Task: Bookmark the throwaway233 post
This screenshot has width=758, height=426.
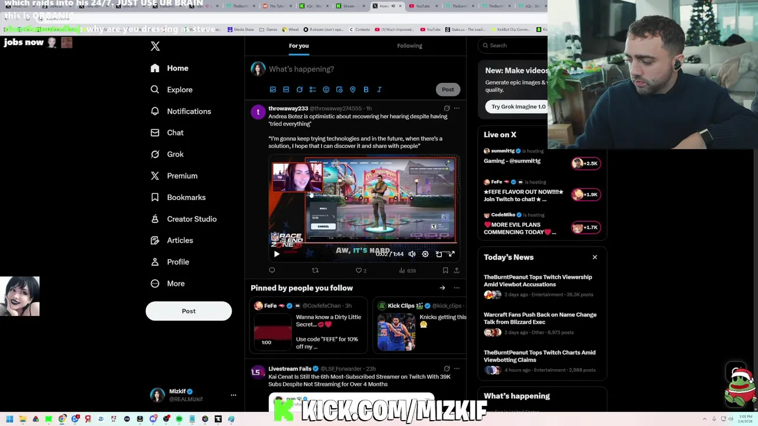Action: [445, 270]
